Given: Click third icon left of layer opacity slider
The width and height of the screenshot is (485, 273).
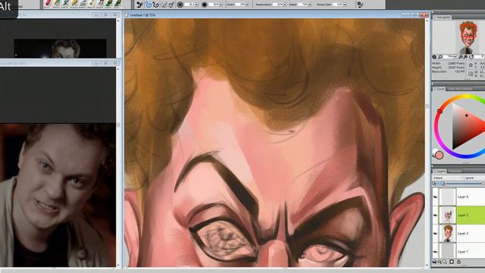Looking at the screenshot, I should [443, 184].
